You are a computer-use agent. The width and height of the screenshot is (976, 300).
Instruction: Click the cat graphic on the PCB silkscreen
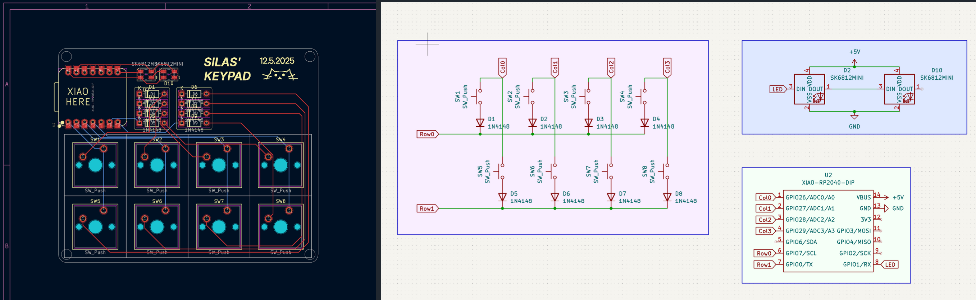280,75
